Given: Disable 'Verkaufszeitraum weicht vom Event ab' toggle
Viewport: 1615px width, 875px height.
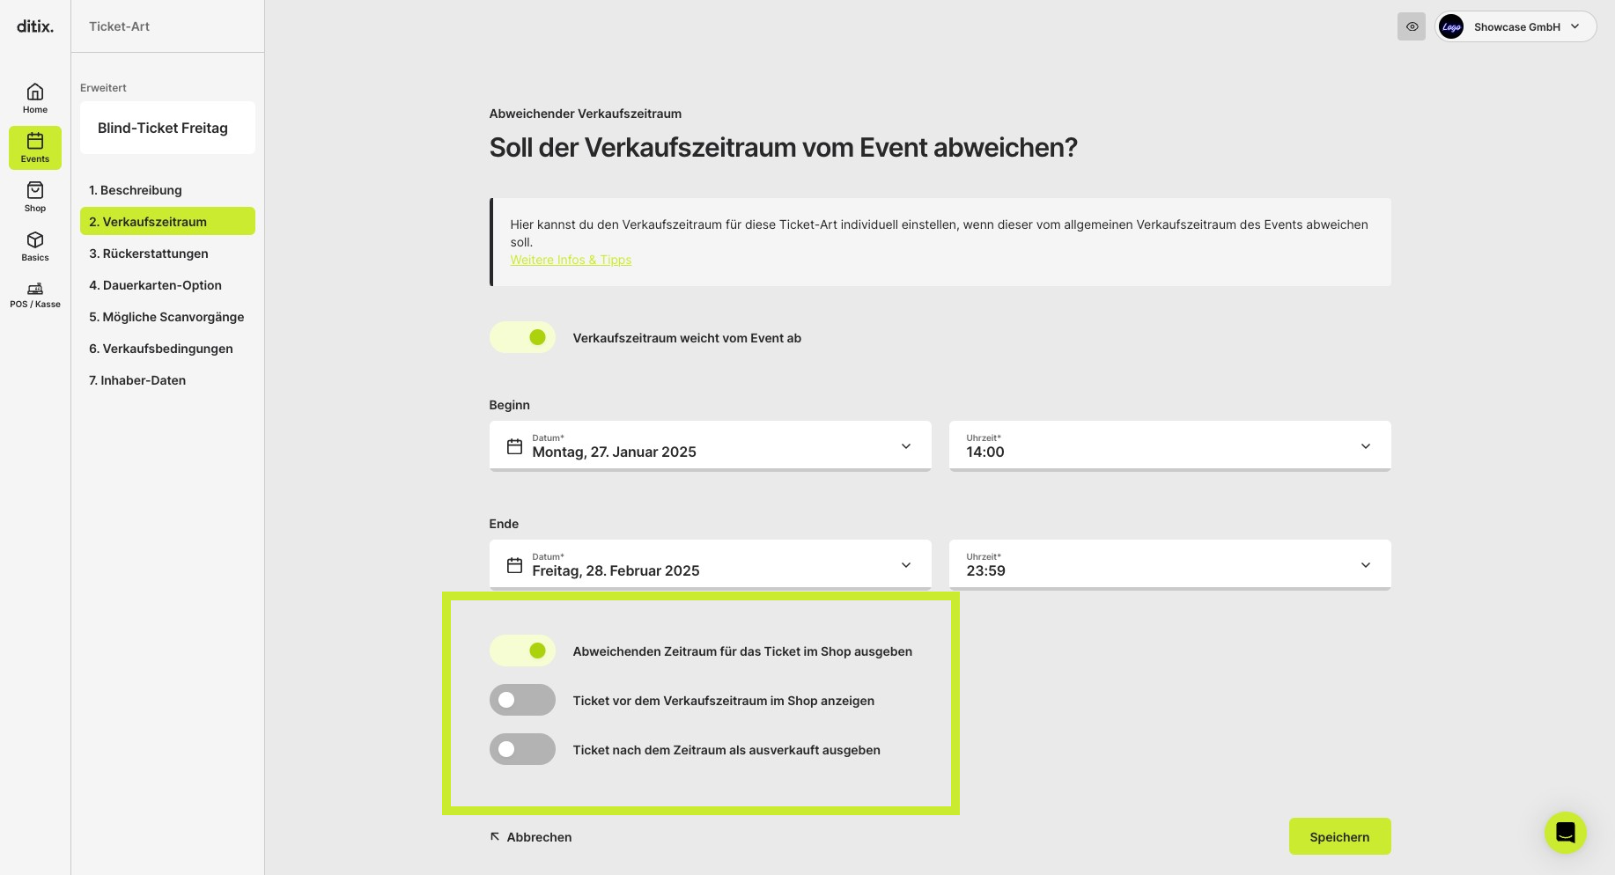Looking at the screenshot, I should (x=522, y=337).
